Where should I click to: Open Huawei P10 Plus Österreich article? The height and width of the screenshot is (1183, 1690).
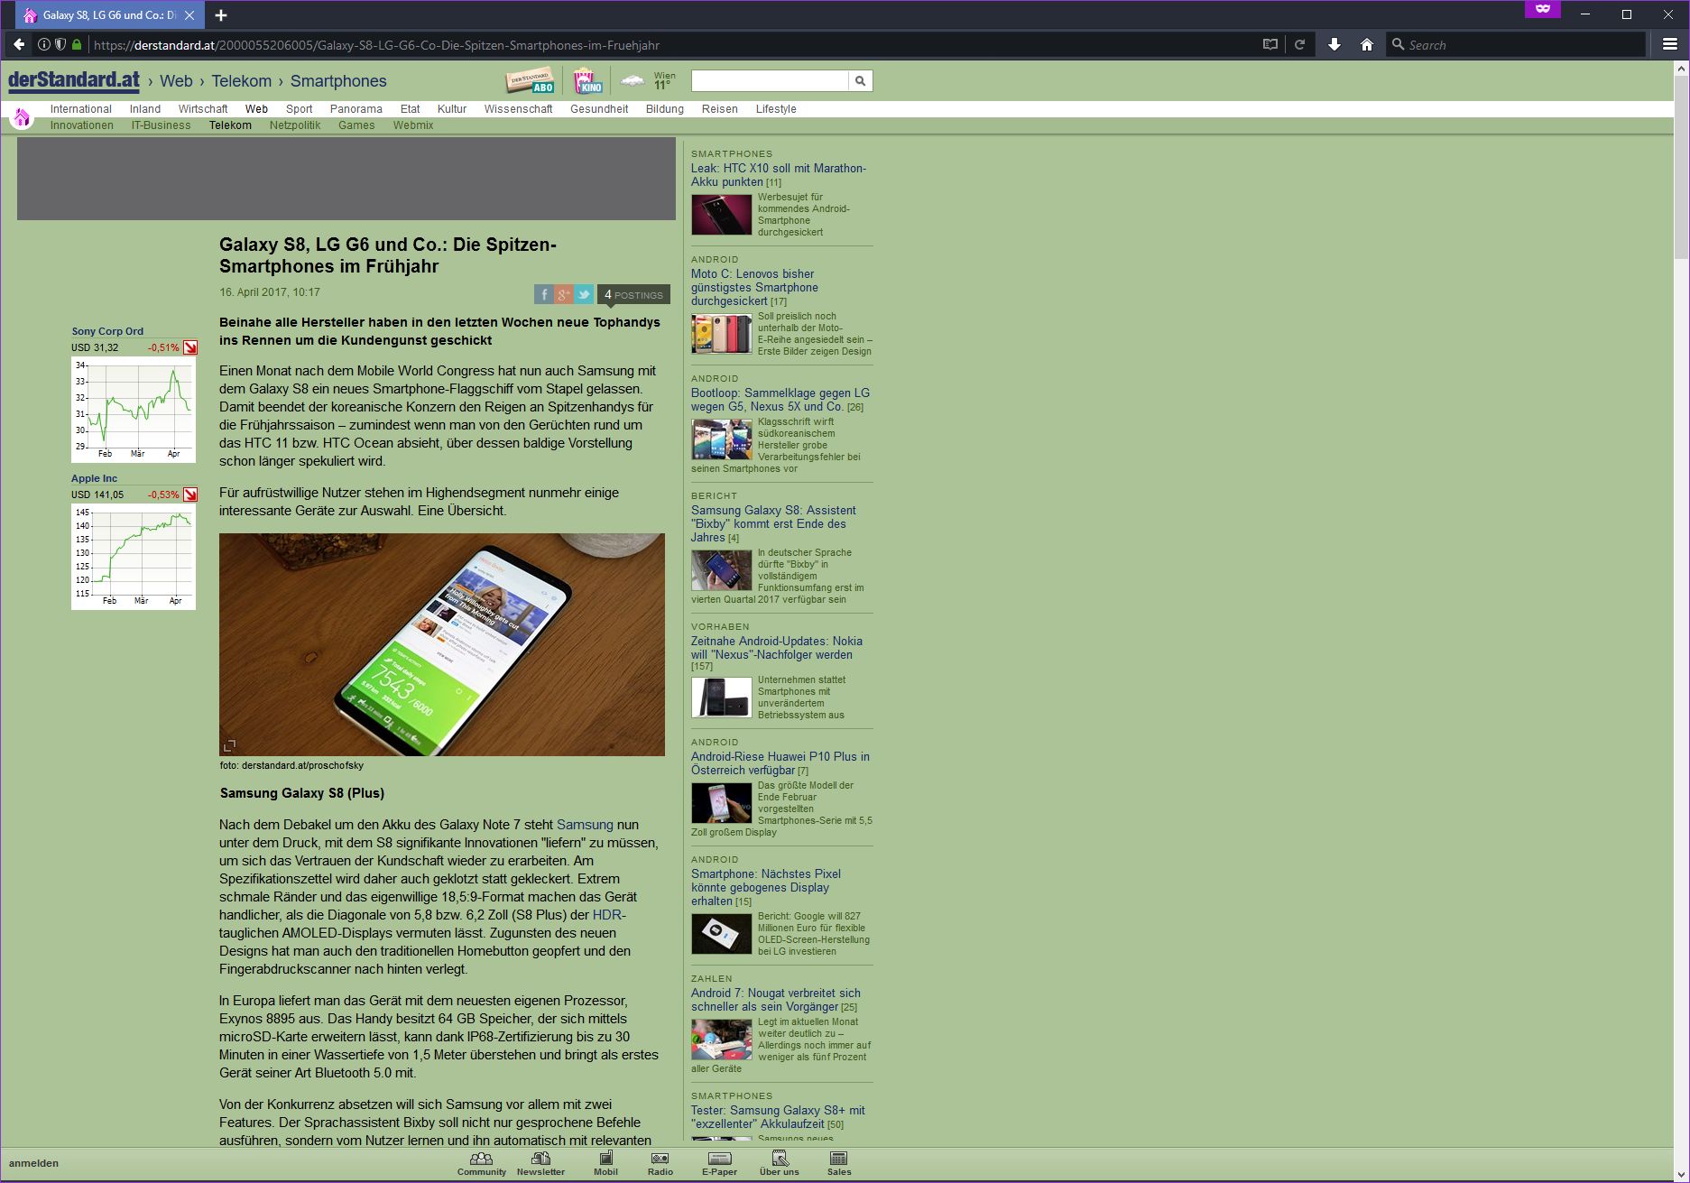[x=780, y=763]
